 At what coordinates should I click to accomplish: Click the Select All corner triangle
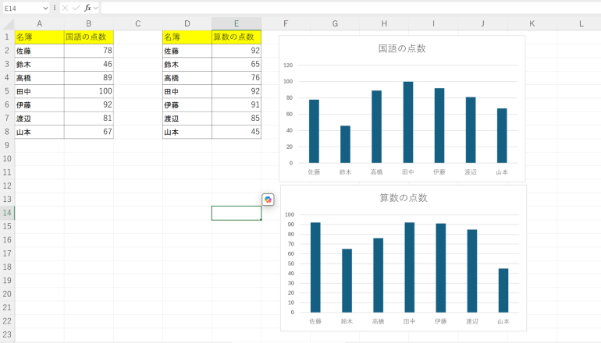(x=9, y=23)
